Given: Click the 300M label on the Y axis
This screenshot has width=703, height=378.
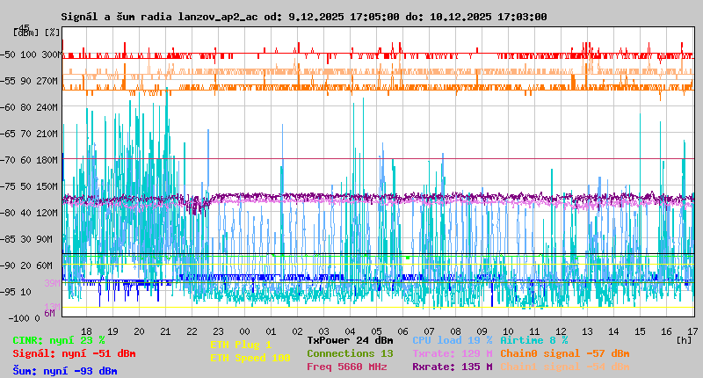Looking at the screenshot, I should (x=51, y=55).
